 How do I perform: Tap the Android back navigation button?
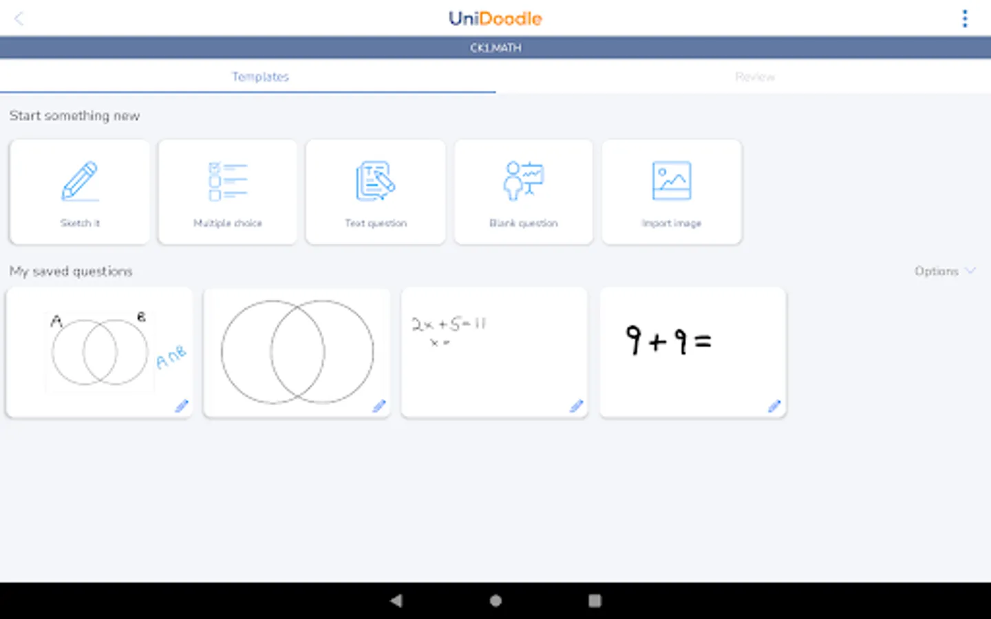tap(396, 600)
